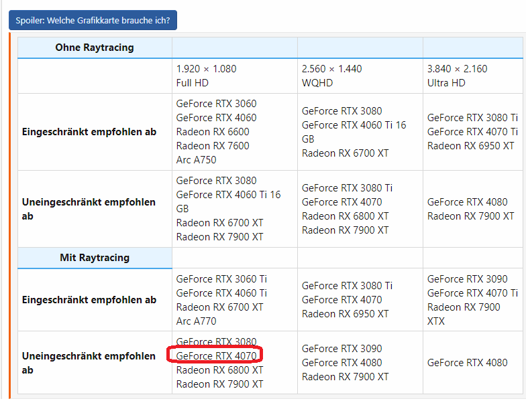Click "GeForce RTX 4070 Ti" above "Radeon RX 6950 XT"
The height and width of the screenshot is (405, 526).
point(472,132)
